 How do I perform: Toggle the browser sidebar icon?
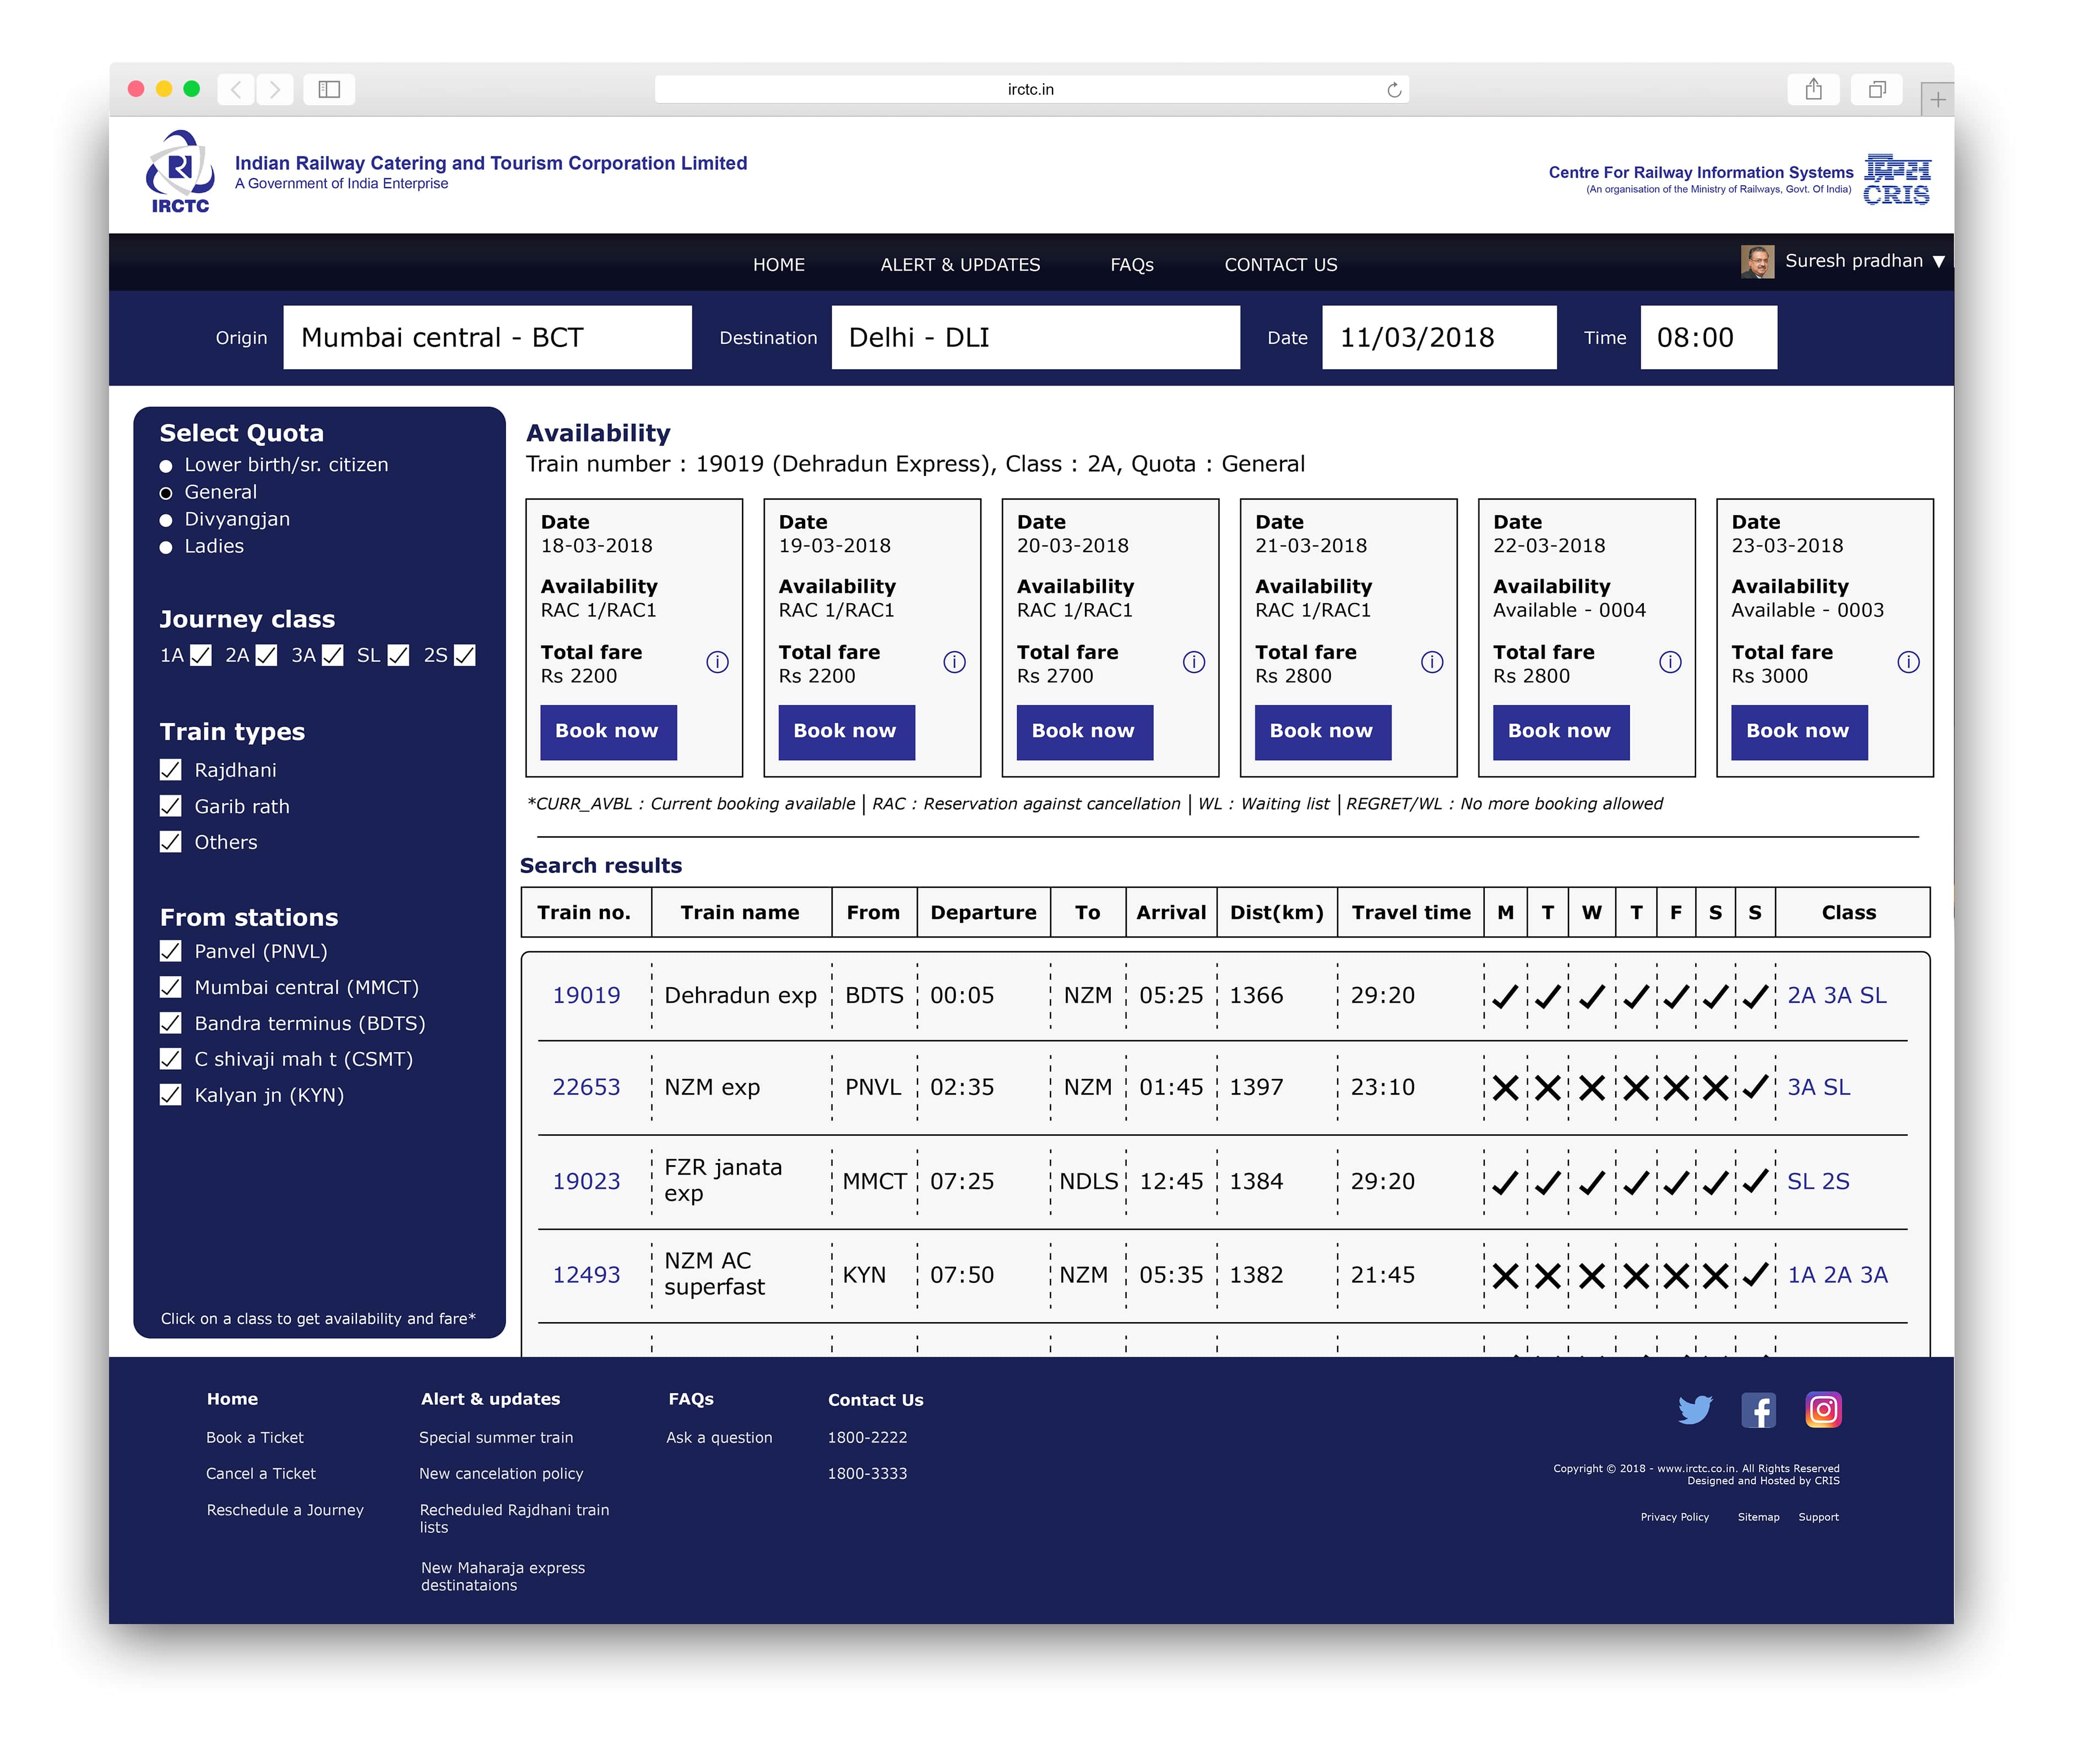[x=329, y=90]
